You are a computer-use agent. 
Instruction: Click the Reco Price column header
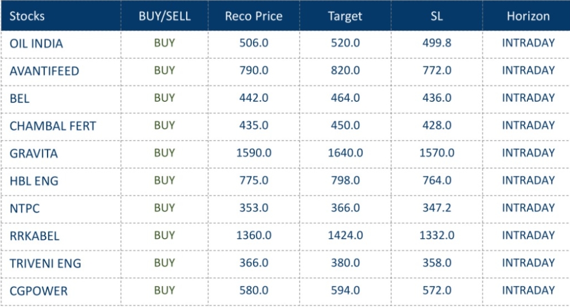coord(254,16)
